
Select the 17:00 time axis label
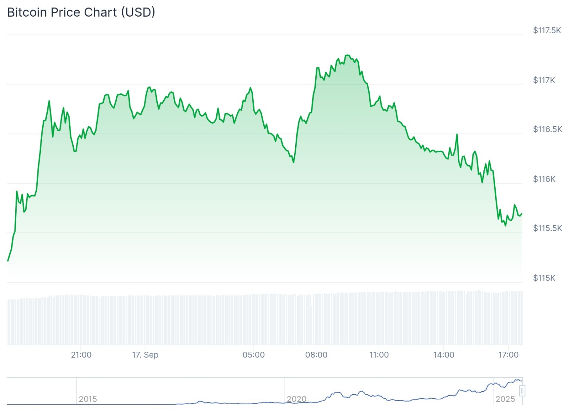[508, 355]
